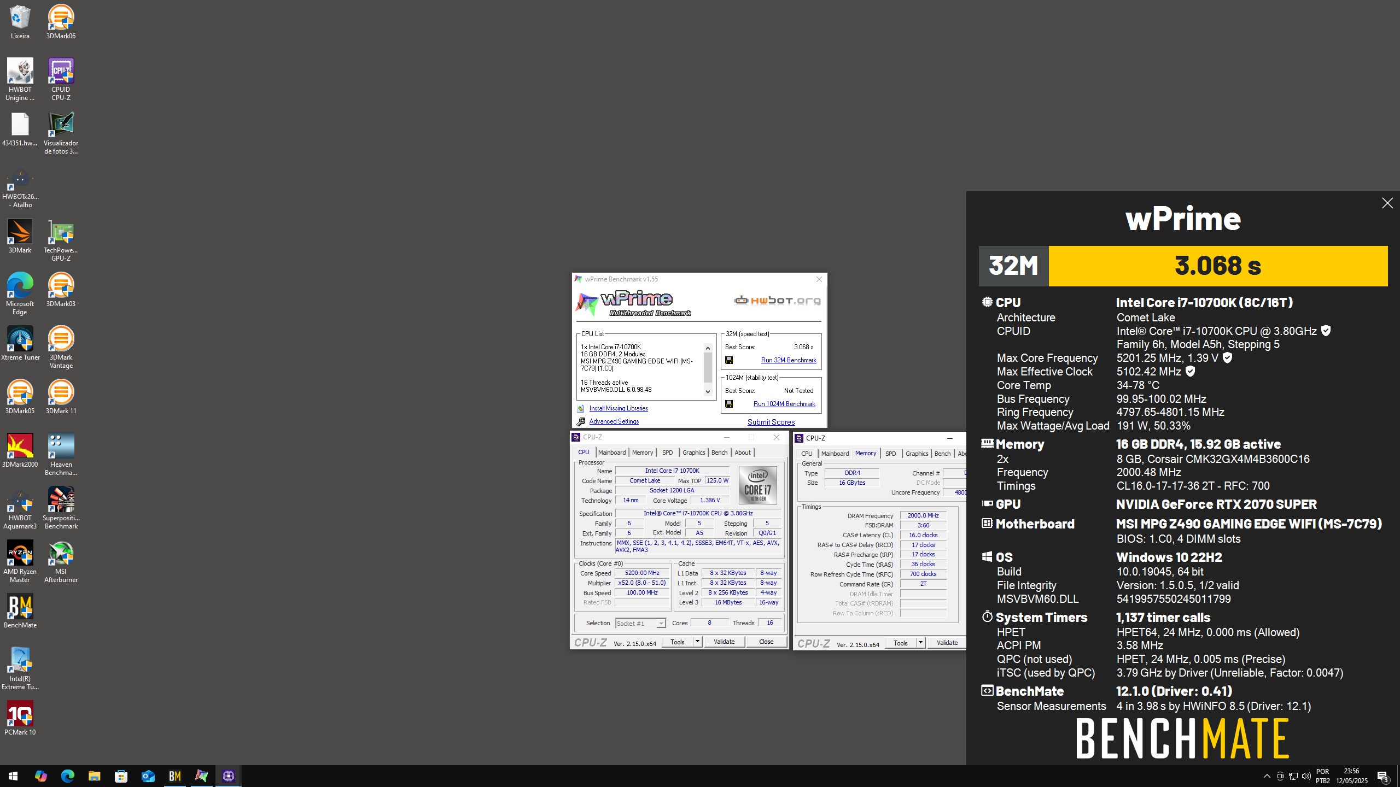Select the 434351.hw file on the desktop
Image resolution: width=1400 pixels, height=787 pixels.
(20, 130)
